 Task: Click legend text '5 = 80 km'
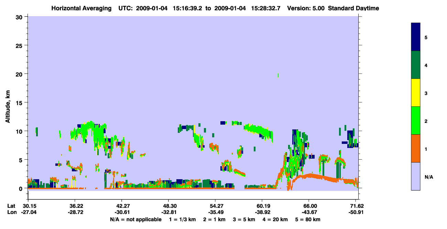tap(308, 219)
